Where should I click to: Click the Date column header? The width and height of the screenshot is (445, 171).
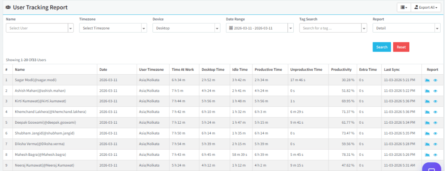(103, 69)
